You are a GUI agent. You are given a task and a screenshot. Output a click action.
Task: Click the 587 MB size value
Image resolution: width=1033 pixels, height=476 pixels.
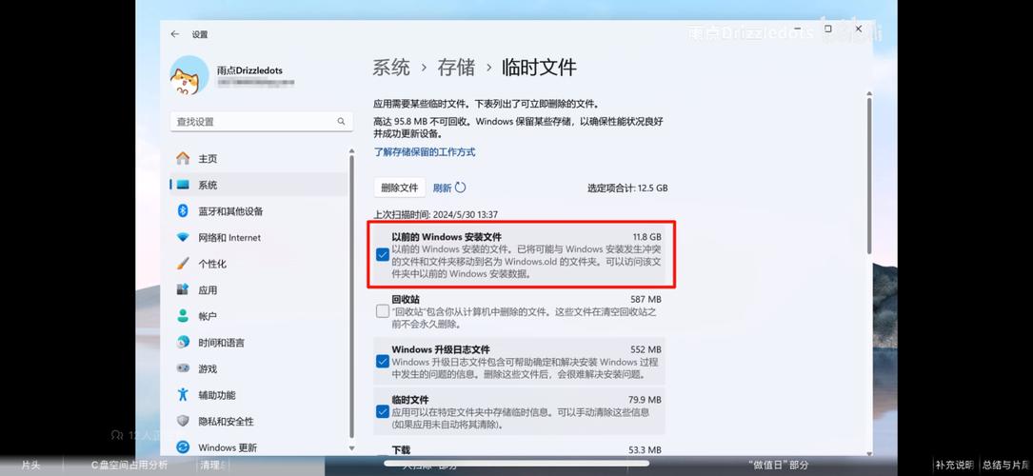pyautogui.click(x=646, y=299)
